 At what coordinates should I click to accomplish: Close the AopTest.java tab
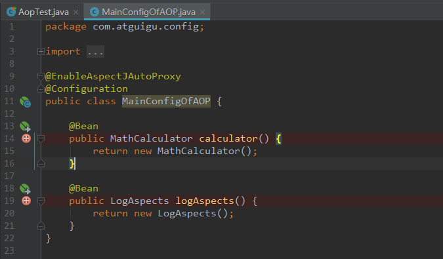[75, 12]
